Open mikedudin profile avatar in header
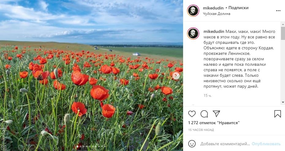 193,11
